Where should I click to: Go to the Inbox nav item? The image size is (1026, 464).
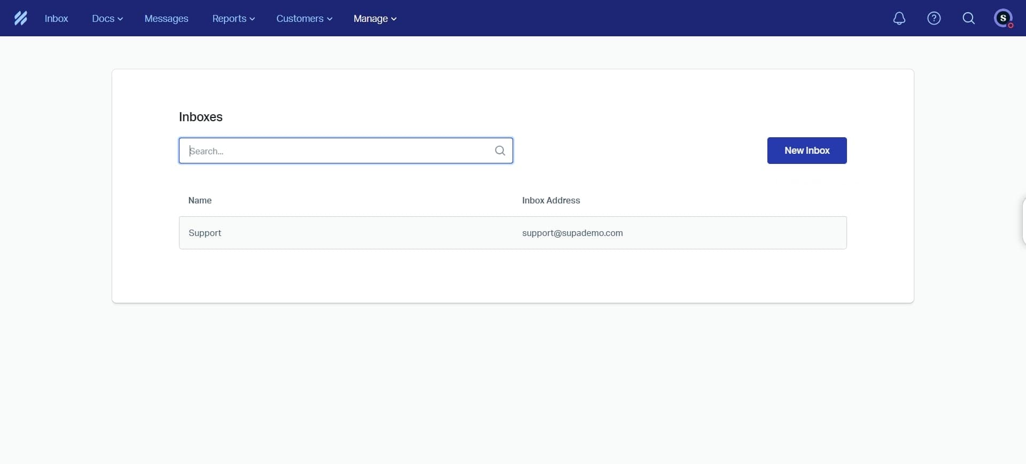click(x=56, y=18)
